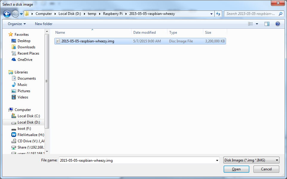The image size is (287, 179).
Task: Click the refresh button beside address bar
Action: point(218,14)
